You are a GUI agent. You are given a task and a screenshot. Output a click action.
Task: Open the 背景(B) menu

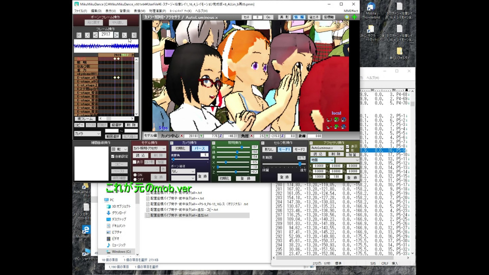point(125,11)
